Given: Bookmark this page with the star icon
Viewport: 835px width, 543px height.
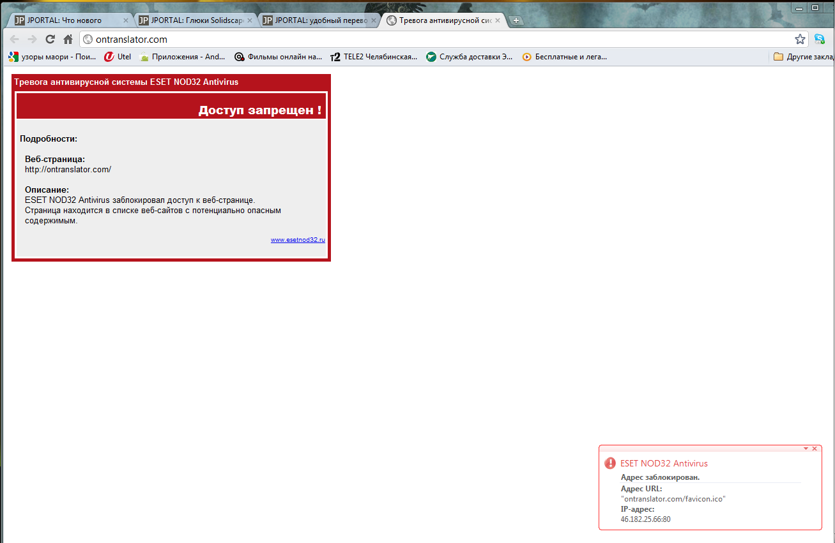Looking at the screenshot, I should [x=800, y=39].
